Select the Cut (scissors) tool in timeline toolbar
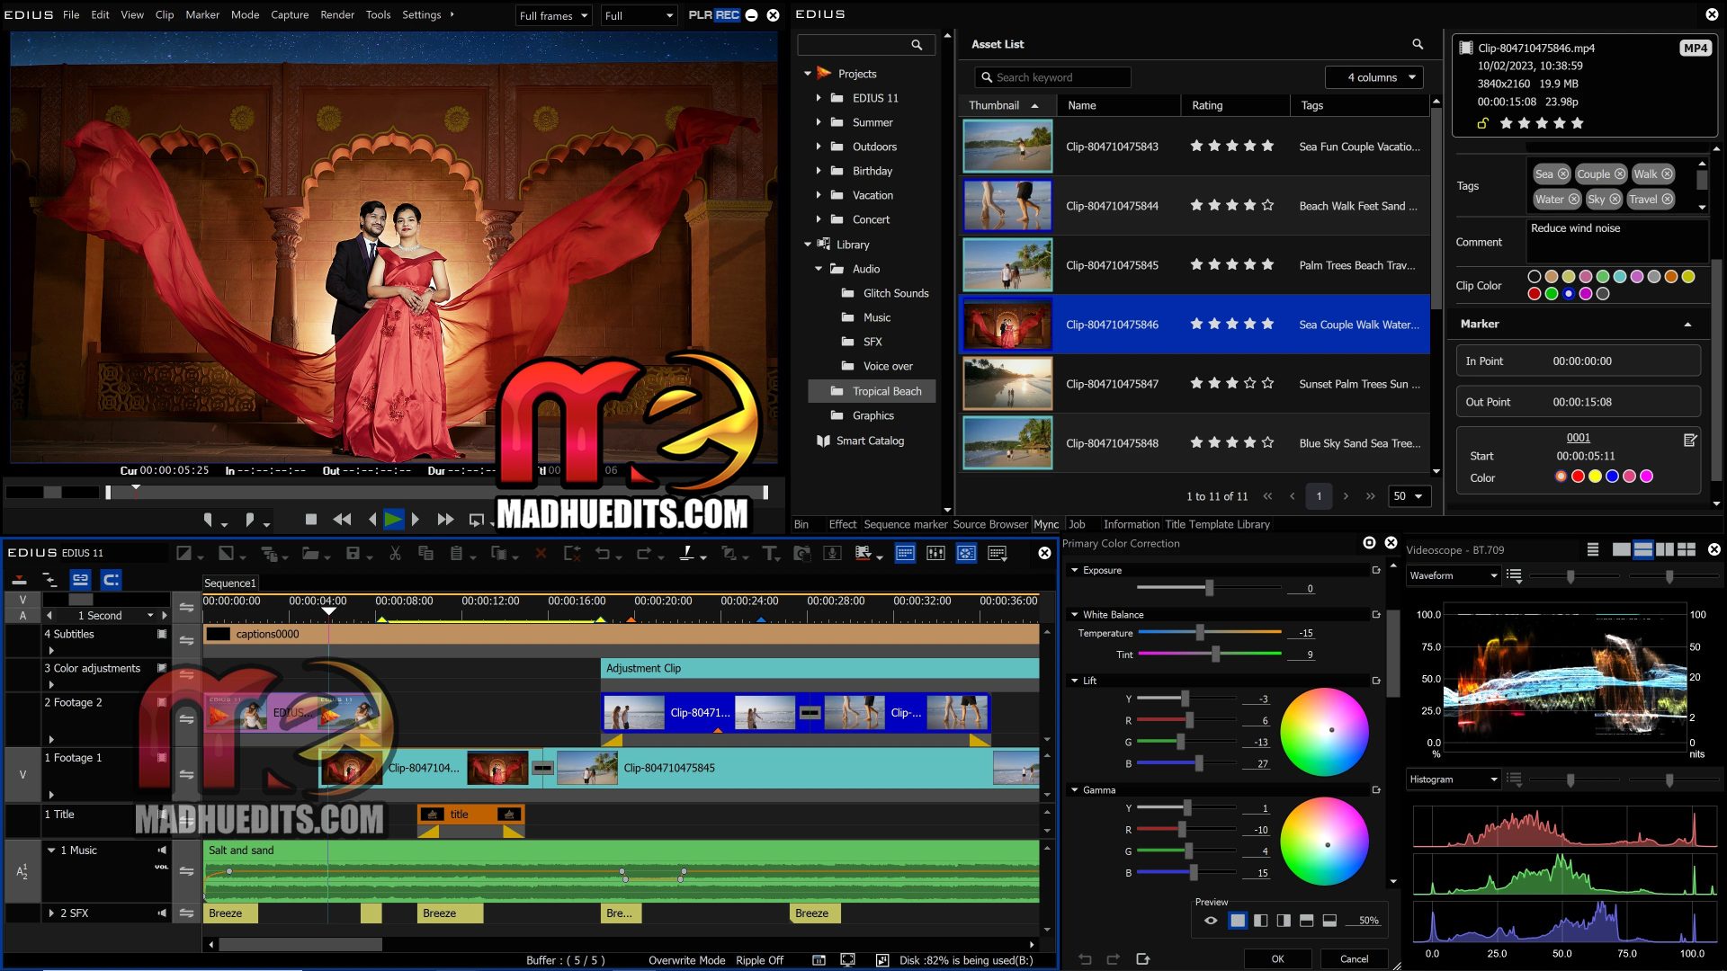1727x971 pixels. (395, 554)
